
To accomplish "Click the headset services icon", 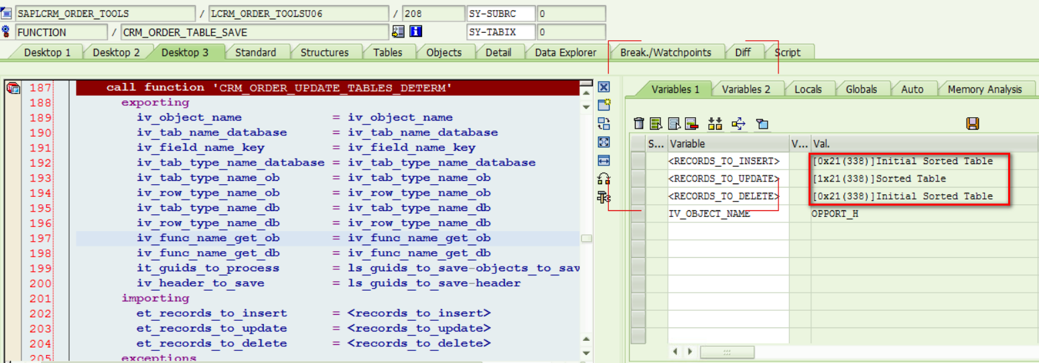I will point(604,179).
